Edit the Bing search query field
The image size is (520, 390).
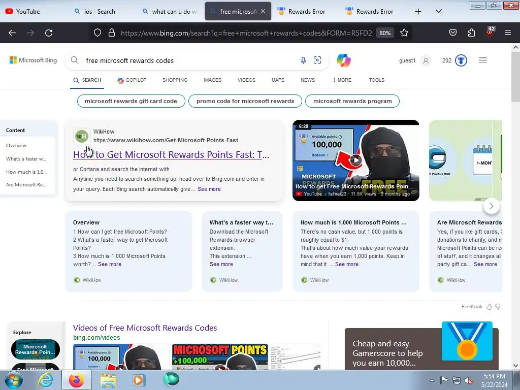pyautogui.click(x=189, y=61)
